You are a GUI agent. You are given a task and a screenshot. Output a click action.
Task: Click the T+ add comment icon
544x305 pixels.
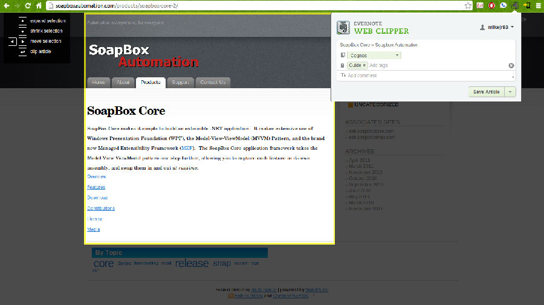(343, 75)
